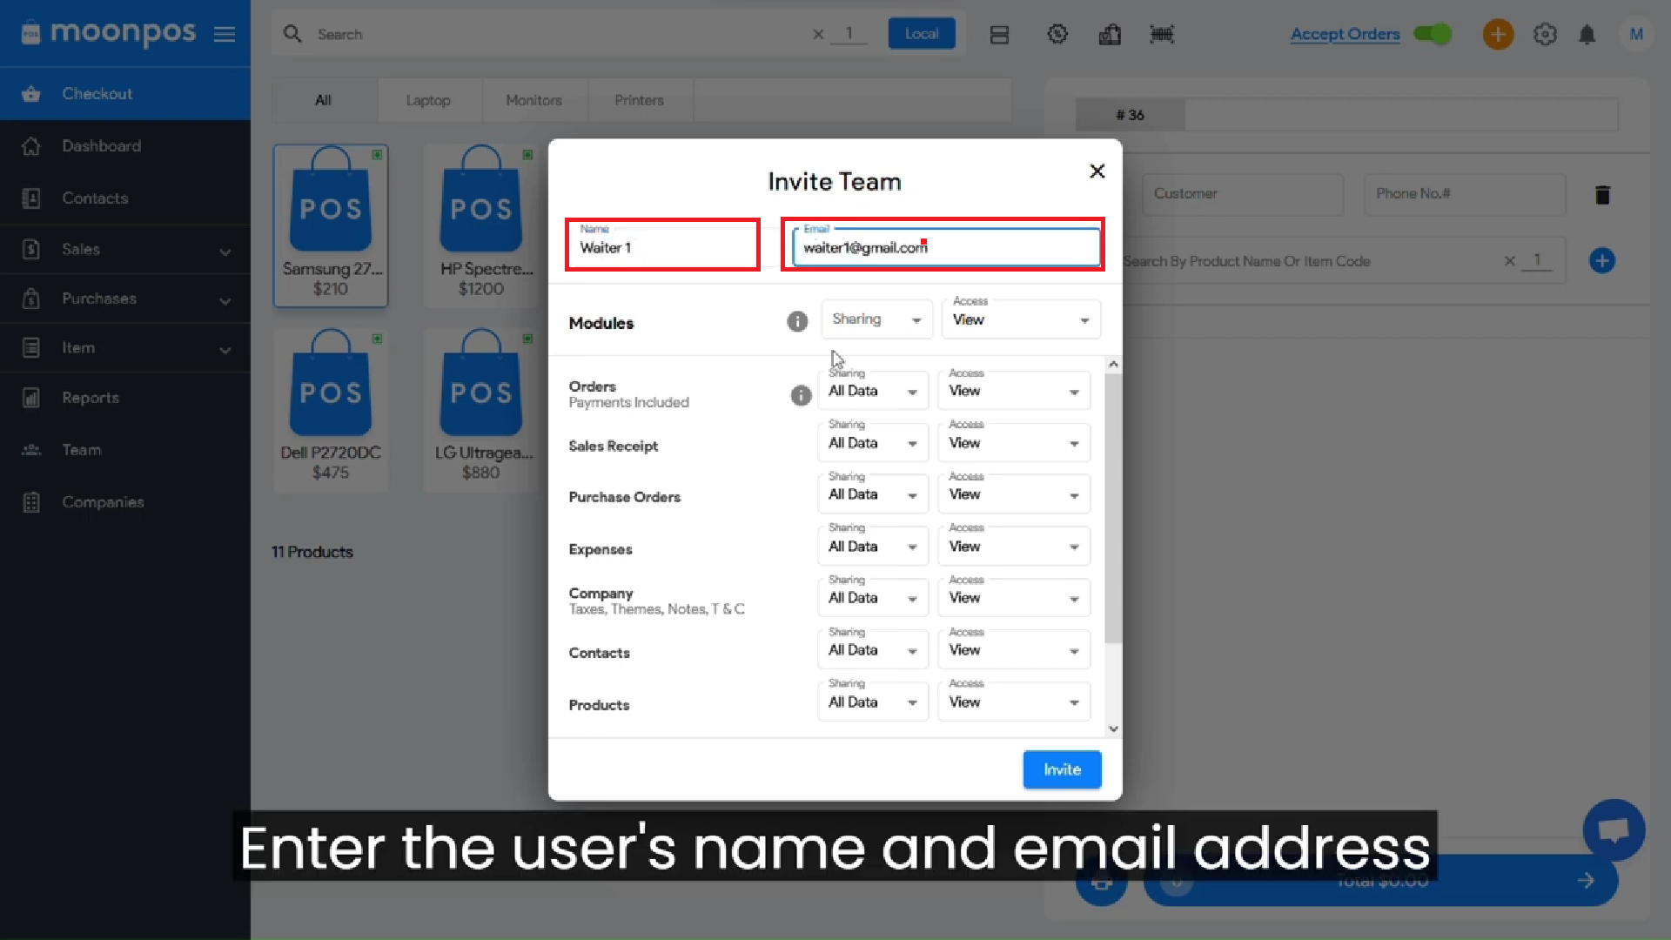The image size is (1671, 940).
Task: Select the Laptop category tab
Action: (x=428, y=100)
